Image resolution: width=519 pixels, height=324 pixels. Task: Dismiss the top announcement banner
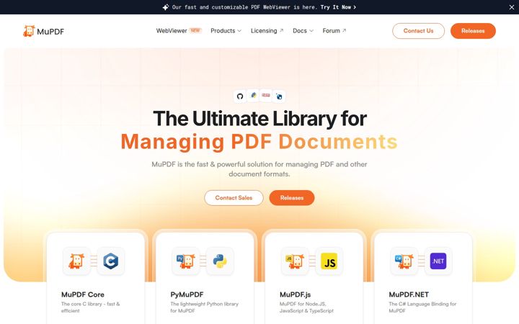point(511,7)
